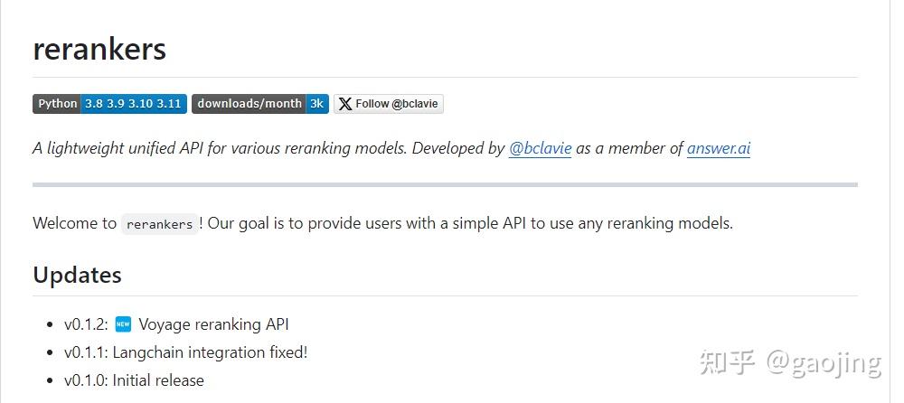Open the @bclavie profile link
The height and width of the screenshot is (403, 904).
click(540, 148)
